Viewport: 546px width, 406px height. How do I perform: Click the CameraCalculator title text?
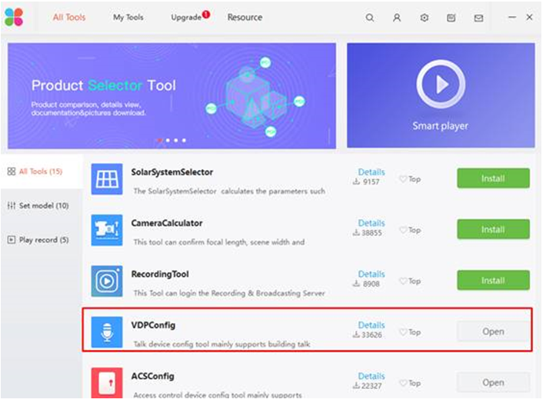click(x=167, y=223)
